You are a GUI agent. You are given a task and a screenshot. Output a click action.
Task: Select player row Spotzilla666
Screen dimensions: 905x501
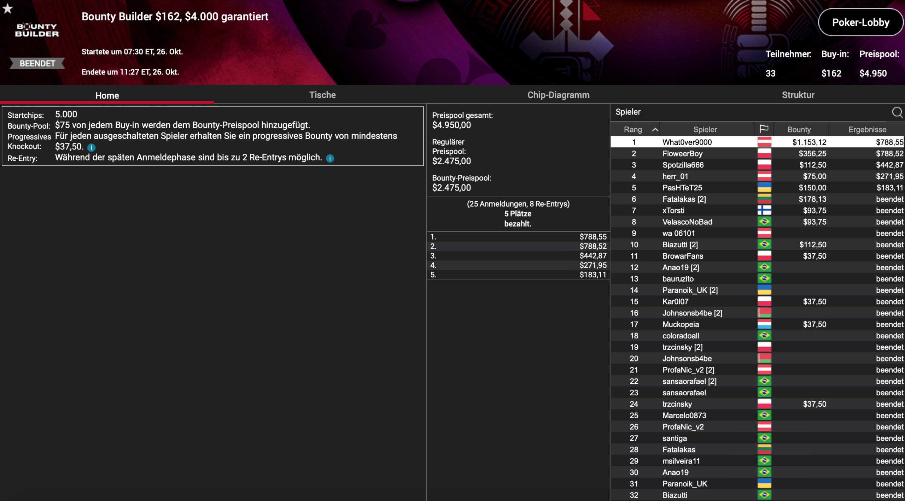coord(683,165)
